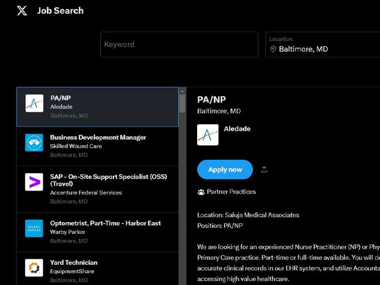
Task: Focus the Keyword search field
Action: point(179,45)
